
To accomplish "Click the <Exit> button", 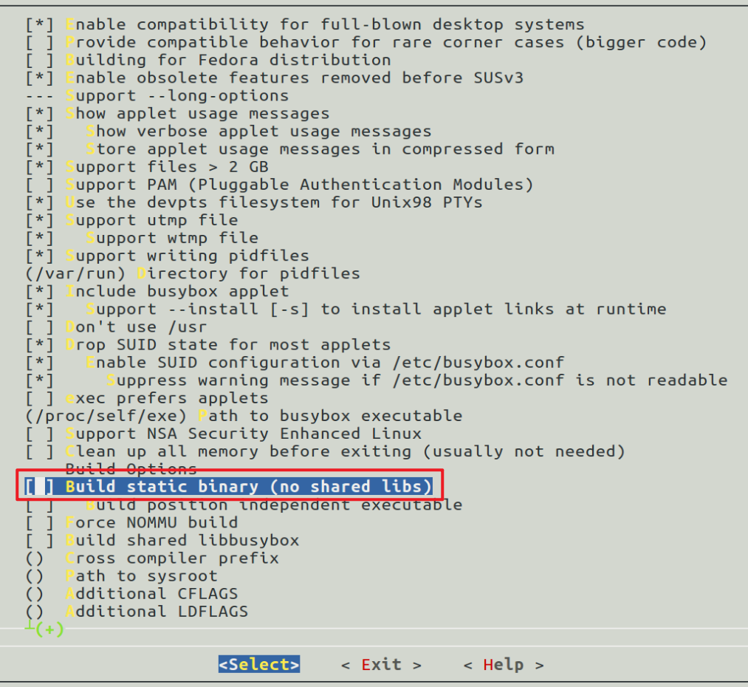I will 380,664.
